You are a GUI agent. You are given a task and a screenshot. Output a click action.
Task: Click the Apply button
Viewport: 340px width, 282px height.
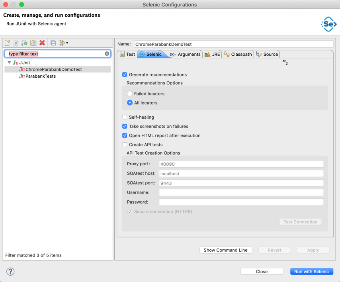(x=313, y=250)
